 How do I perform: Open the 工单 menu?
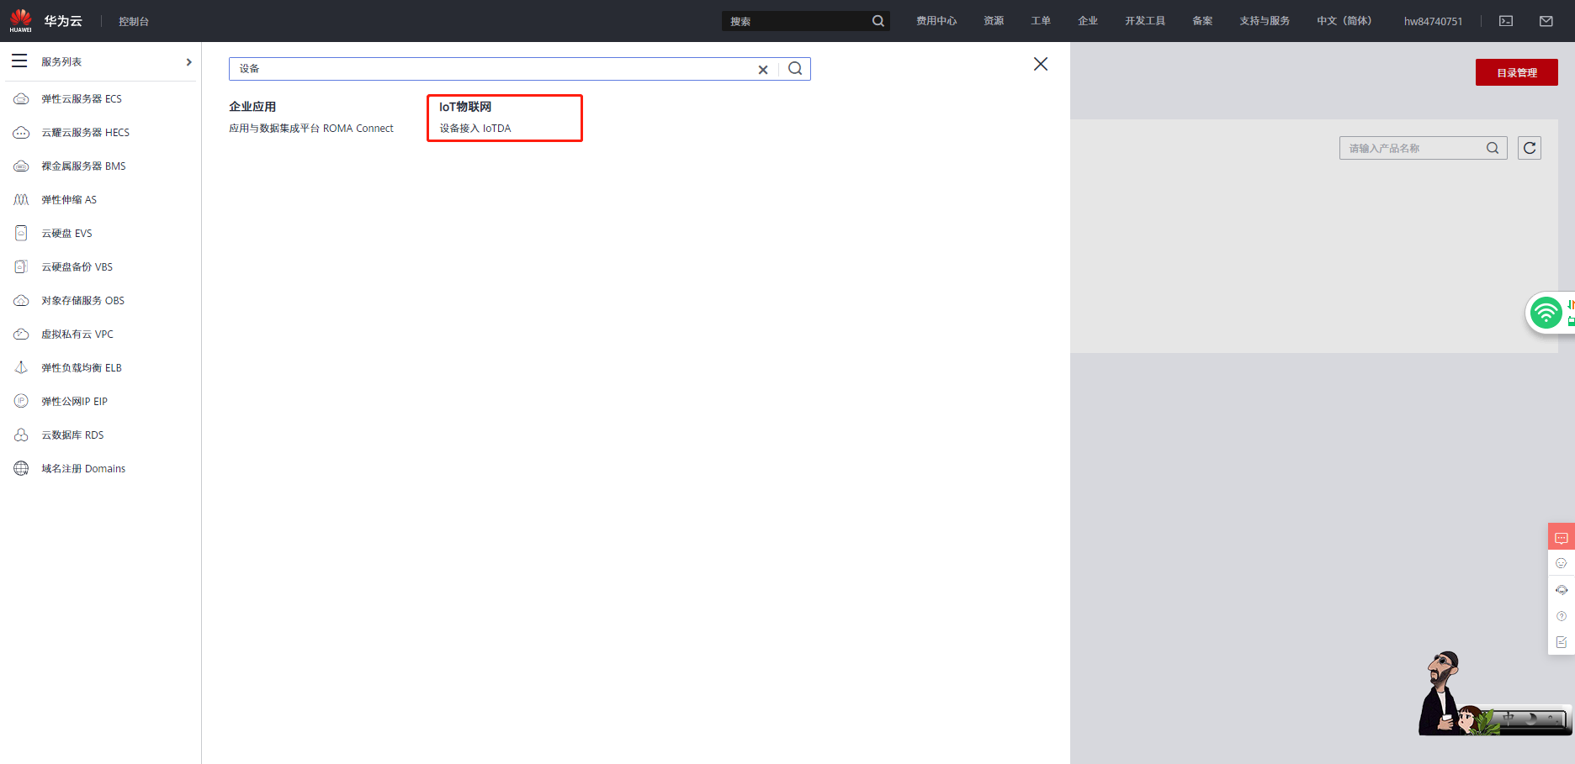point(1041,21)
